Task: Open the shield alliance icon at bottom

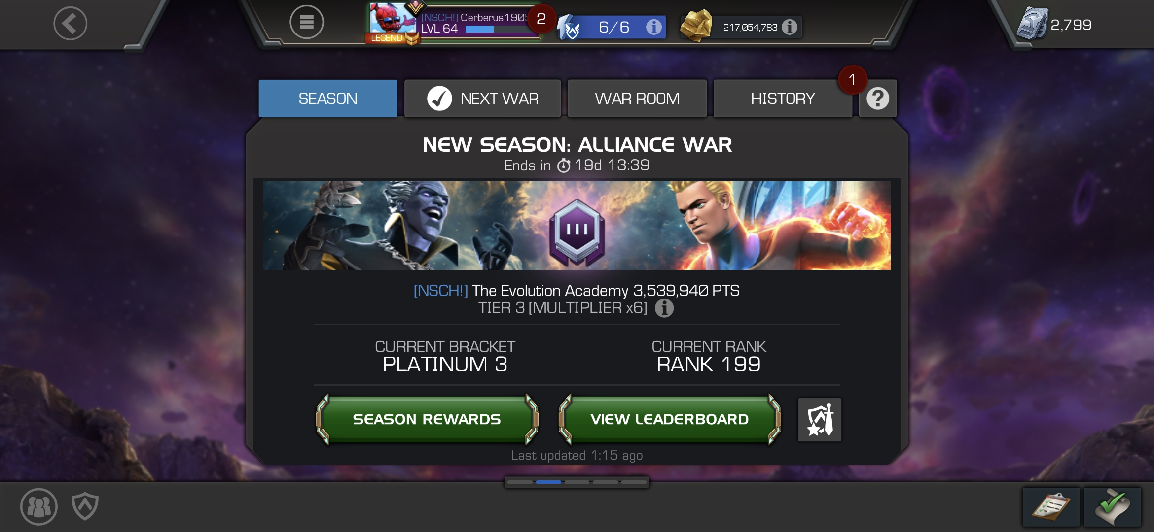Action: (85, 506)
